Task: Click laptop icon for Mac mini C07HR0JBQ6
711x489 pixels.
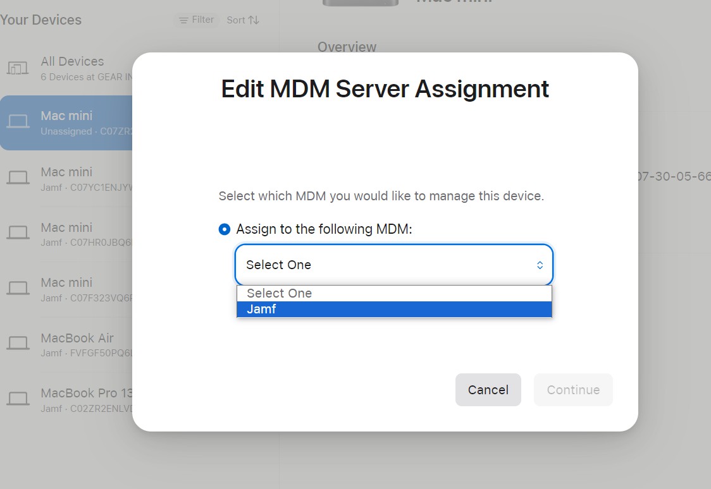Action: point(18,233)
